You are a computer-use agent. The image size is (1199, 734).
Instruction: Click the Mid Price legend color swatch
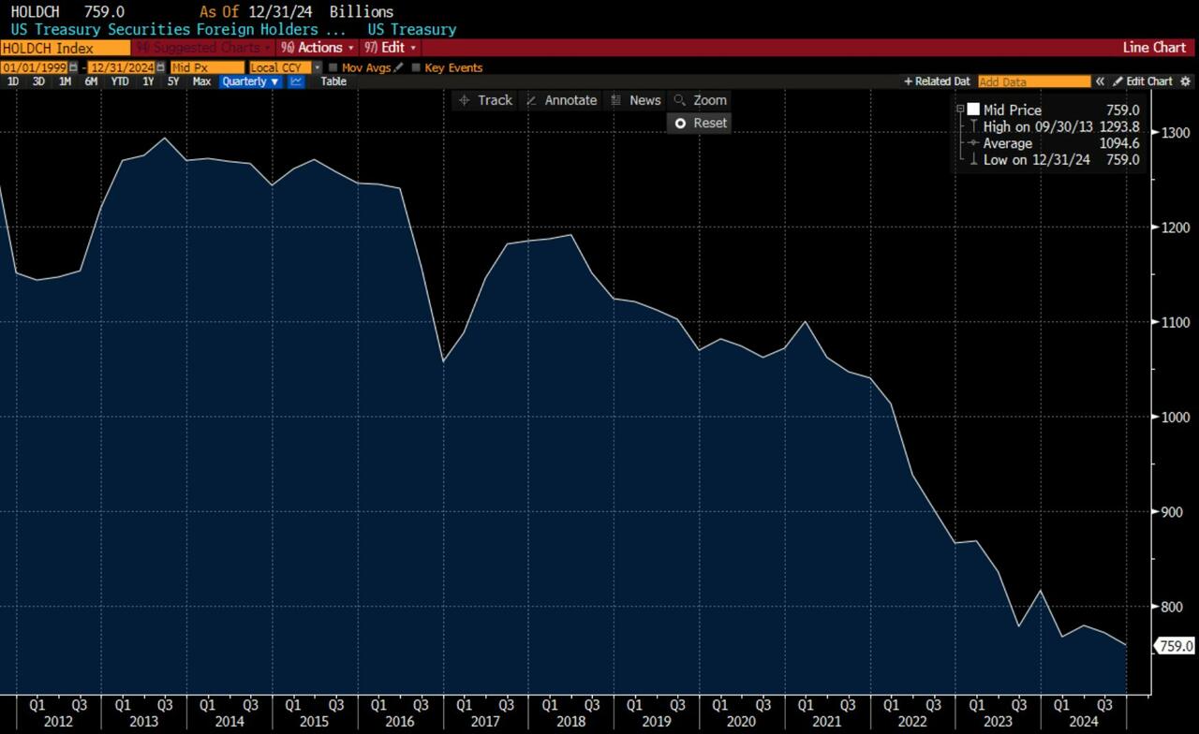973,110
